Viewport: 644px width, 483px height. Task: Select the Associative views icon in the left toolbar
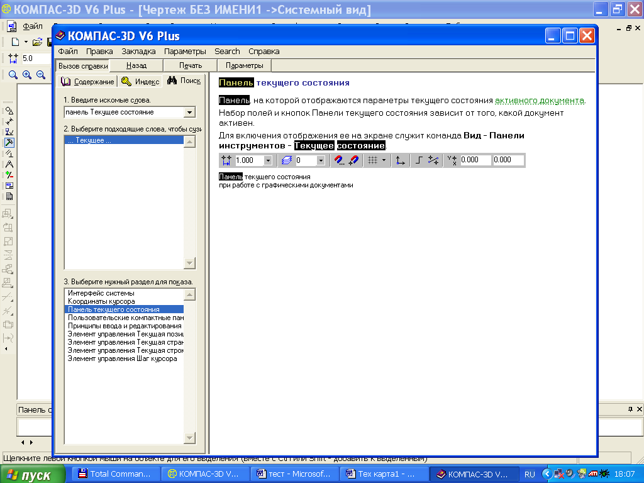[9, 186]
